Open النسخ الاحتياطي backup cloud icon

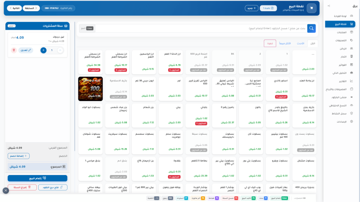(351, 105)
